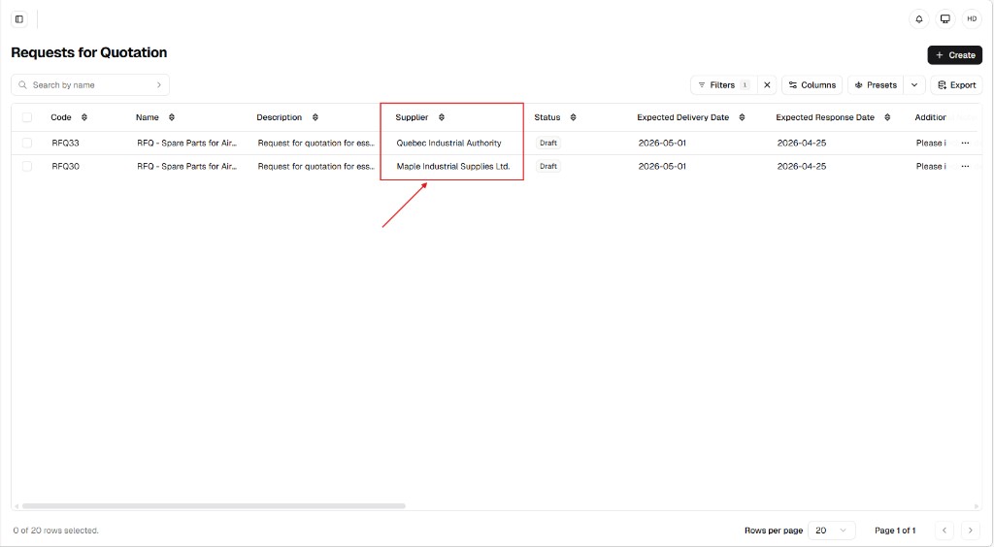This screenshot has width=994, height=547.
Task: Click the RFQ33 name cell text
Action: [x=186, y=144]
